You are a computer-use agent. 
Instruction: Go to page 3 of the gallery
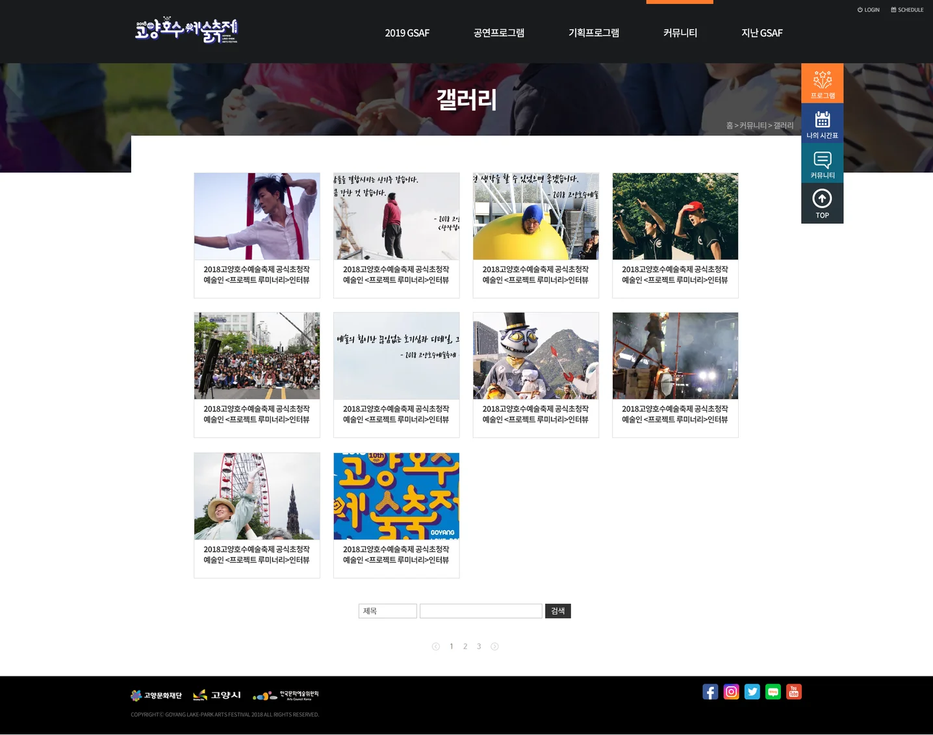point(479,646)
